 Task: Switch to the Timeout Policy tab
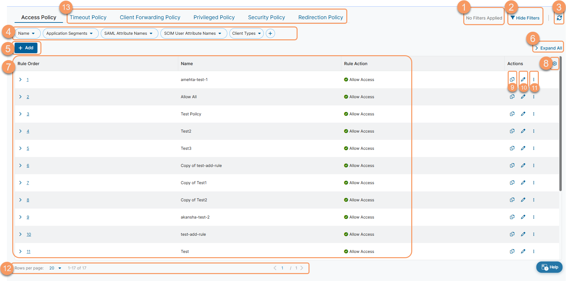pos(88,17)
